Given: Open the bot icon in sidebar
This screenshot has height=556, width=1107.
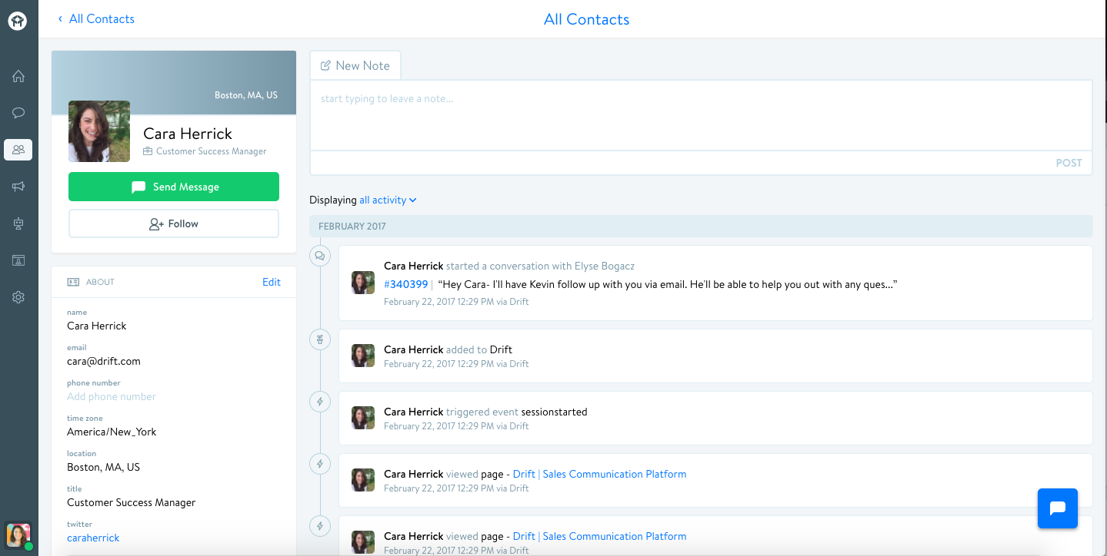Looking at the screenshot, I should click(18, 223).
